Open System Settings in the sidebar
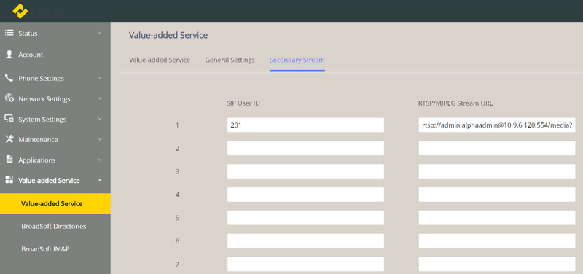The width and height of the screenshot is (583, 274). point(42,120)
